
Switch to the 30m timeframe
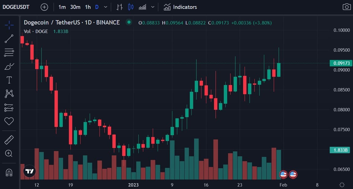coord(75,7)
